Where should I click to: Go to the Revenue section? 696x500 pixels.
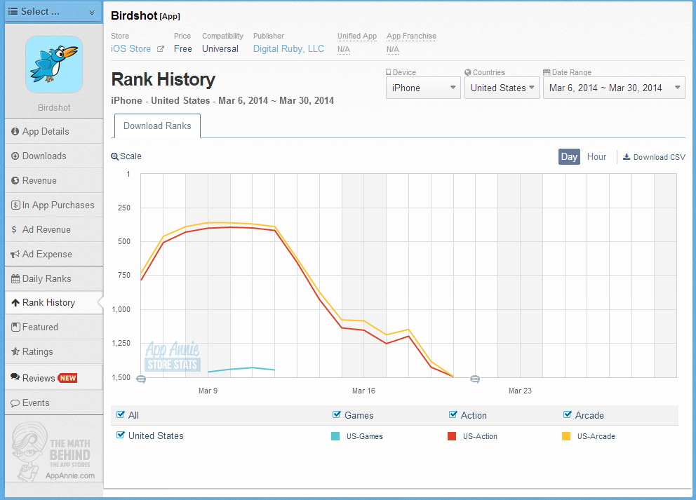click(x=54, y=180)
